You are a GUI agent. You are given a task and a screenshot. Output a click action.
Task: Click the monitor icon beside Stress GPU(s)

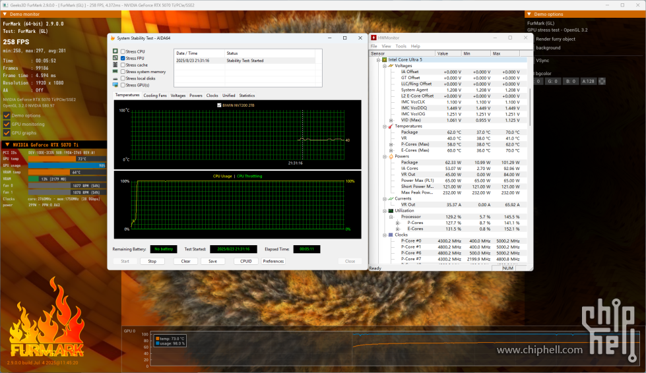pyautogui.click(x=115, y=85)
